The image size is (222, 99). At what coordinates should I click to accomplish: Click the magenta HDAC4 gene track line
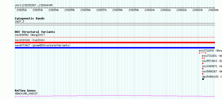(x=115, y=96)
